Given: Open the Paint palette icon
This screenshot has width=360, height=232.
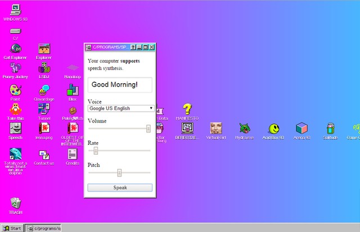Looking at the screenshot, I should tap(15, 90).
